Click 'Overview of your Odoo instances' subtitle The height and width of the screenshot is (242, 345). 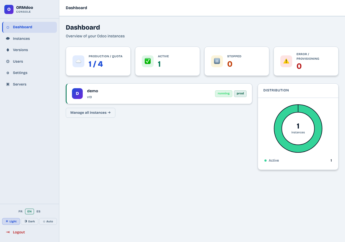click(95, 36)
